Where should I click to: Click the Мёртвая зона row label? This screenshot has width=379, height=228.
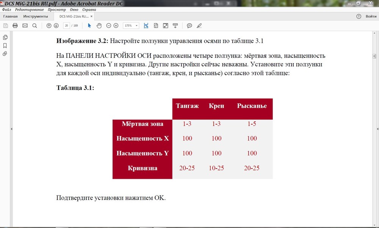[x=143, y=124]
